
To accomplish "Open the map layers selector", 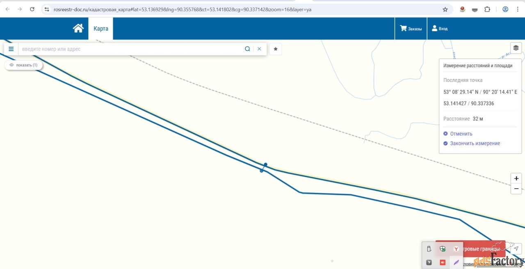I will pos(516,48).
